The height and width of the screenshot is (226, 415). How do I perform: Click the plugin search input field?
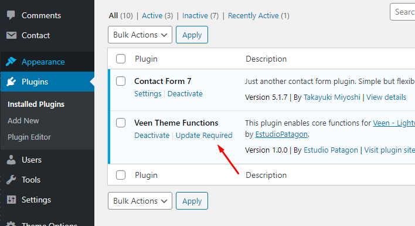(402, 12)
